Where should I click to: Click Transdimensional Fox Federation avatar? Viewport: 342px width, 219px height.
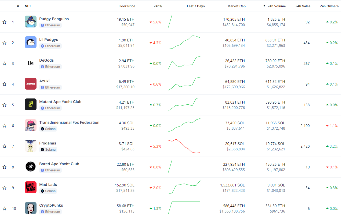[x=31, y=125]
